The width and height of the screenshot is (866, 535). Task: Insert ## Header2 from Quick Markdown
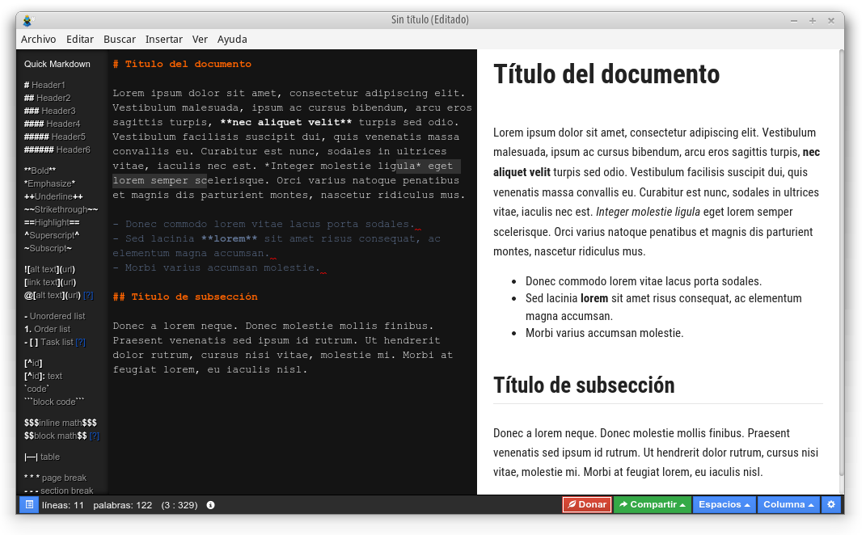tap(48, 98)
